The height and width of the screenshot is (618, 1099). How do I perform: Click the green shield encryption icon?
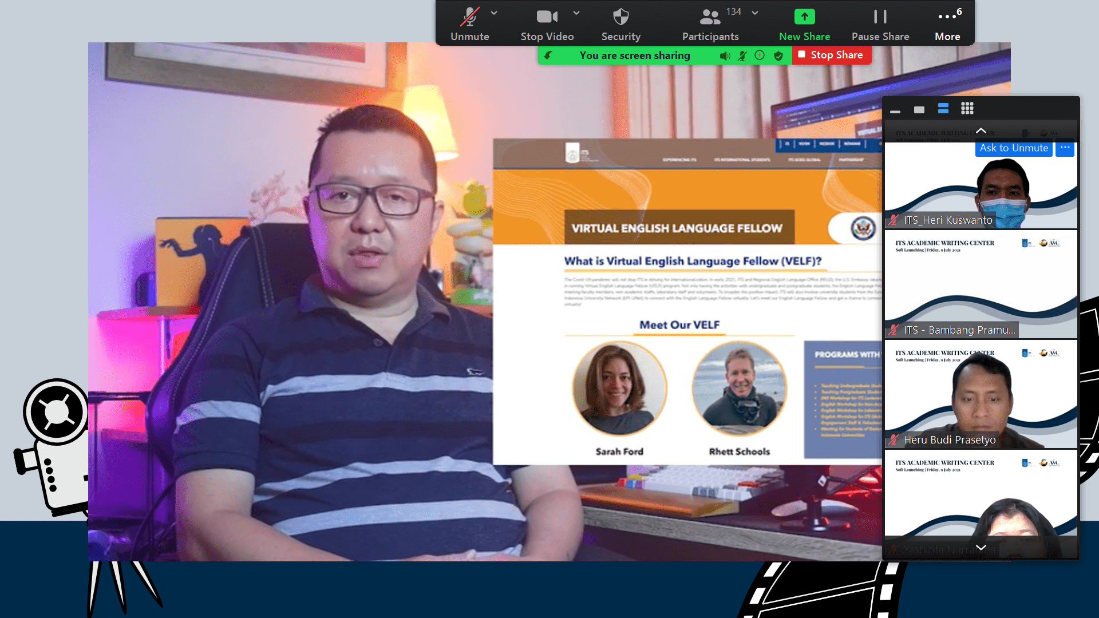(778, 56)
